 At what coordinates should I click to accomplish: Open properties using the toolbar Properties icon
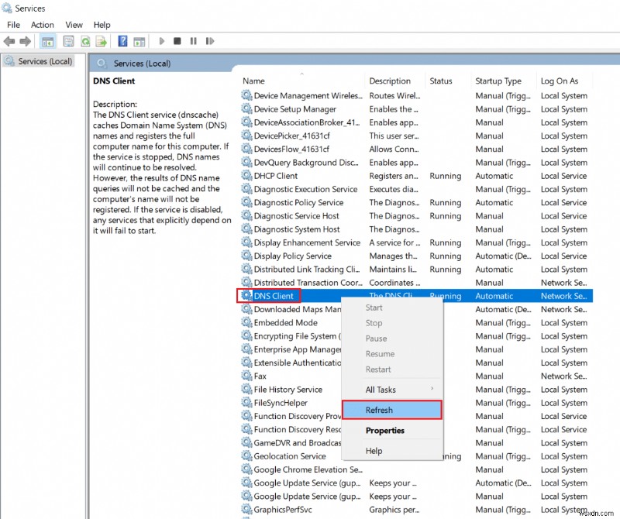[67, 41]
